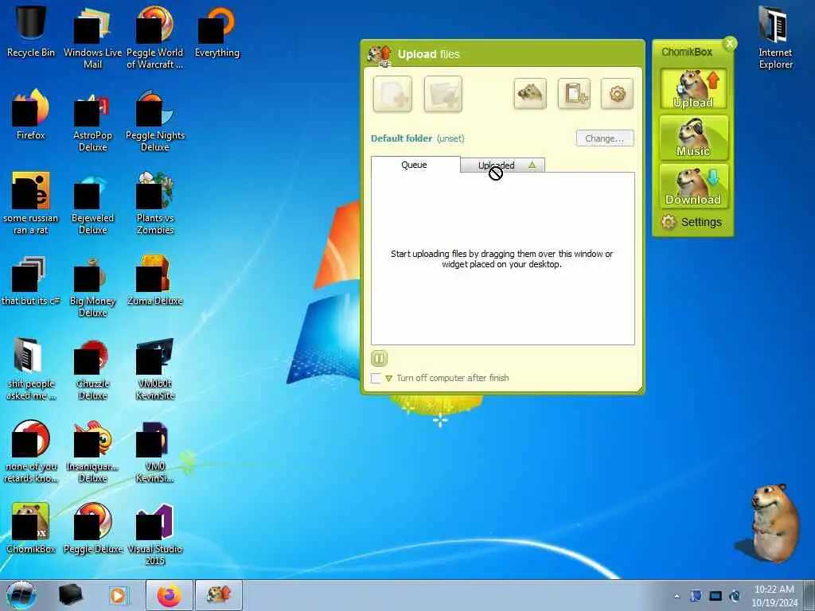Select Big Money Deluxe desktop icon

(92, 286)
